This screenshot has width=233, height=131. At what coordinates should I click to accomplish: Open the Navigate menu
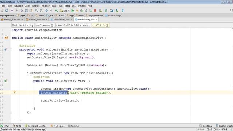[19, 6]
